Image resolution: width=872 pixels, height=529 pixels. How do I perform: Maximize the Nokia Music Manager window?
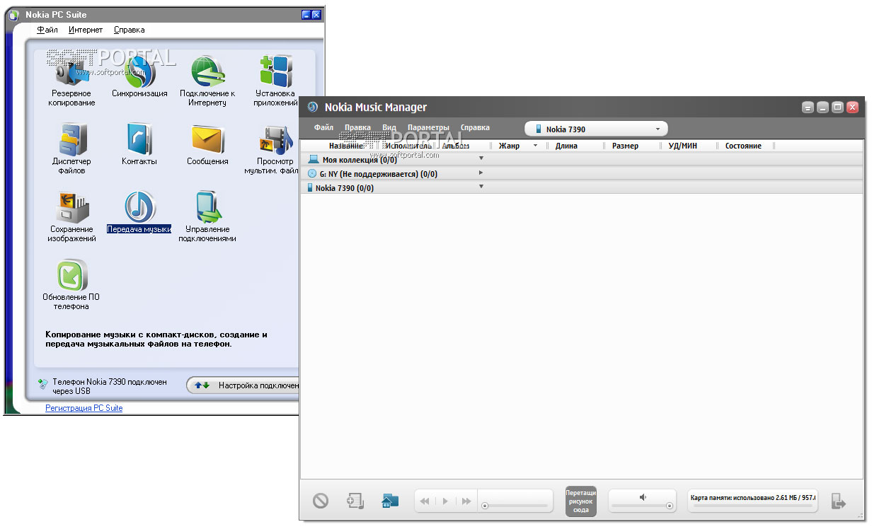click(837, 107)
